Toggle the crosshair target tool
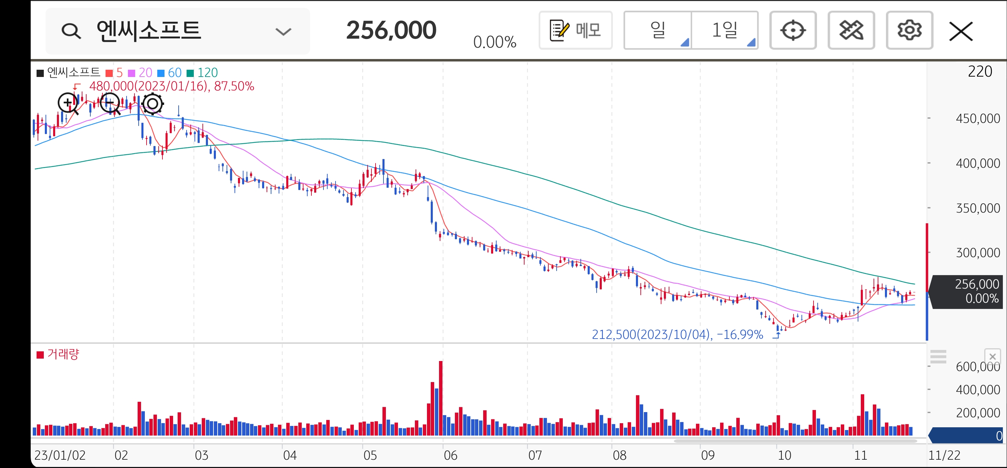 792,30
